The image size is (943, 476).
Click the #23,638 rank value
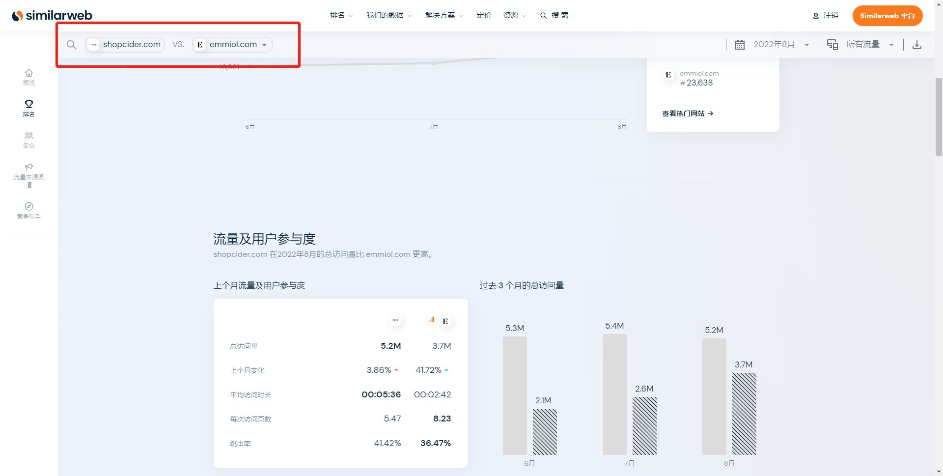(x=696, y=83)
